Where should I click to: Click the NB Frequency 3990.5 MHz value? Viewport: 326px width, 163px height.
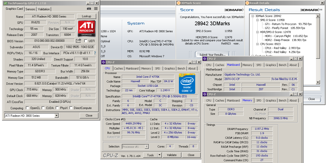tap(281, 118)
